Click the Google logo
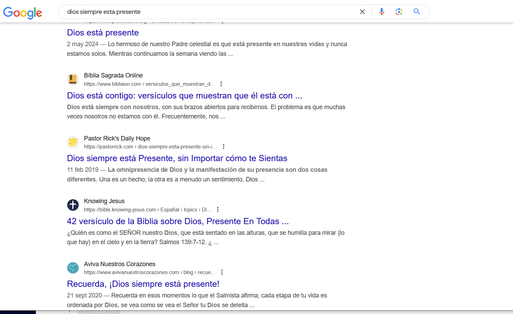513x314 pixels. (x=22, y=13)
